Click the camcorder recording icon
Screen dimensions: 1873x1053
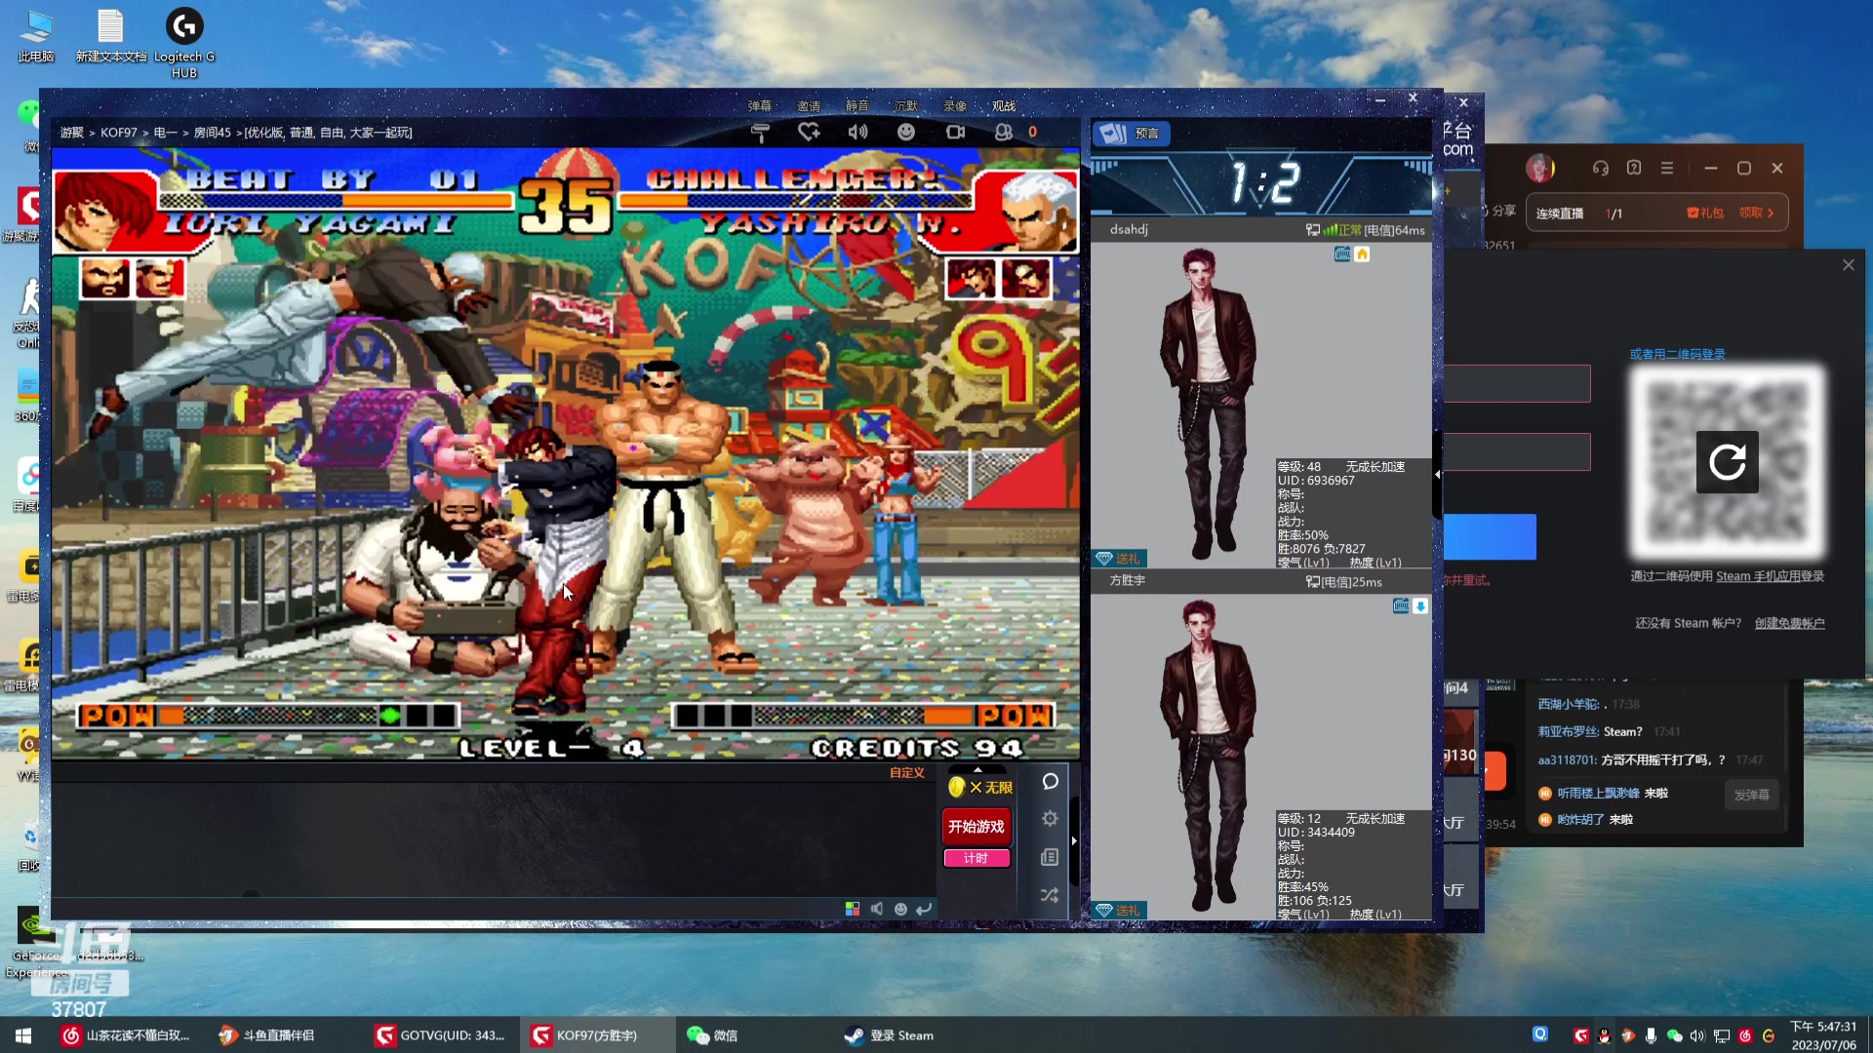pos(955,133)
